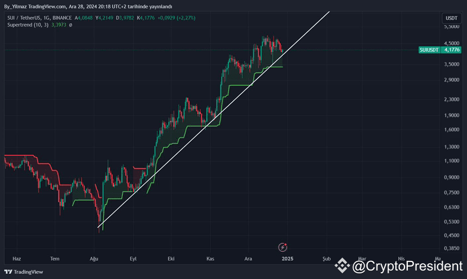Click the Şub month on time axis
The height and width of the screenshot is (279, 467).
pos(327,259)
